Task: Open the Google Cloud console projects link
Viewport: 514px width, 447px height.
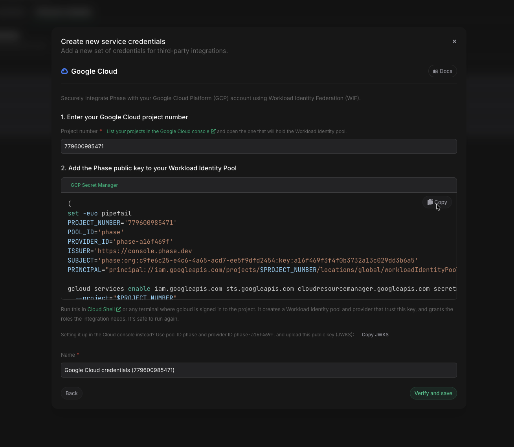Action: click(158, 131)
